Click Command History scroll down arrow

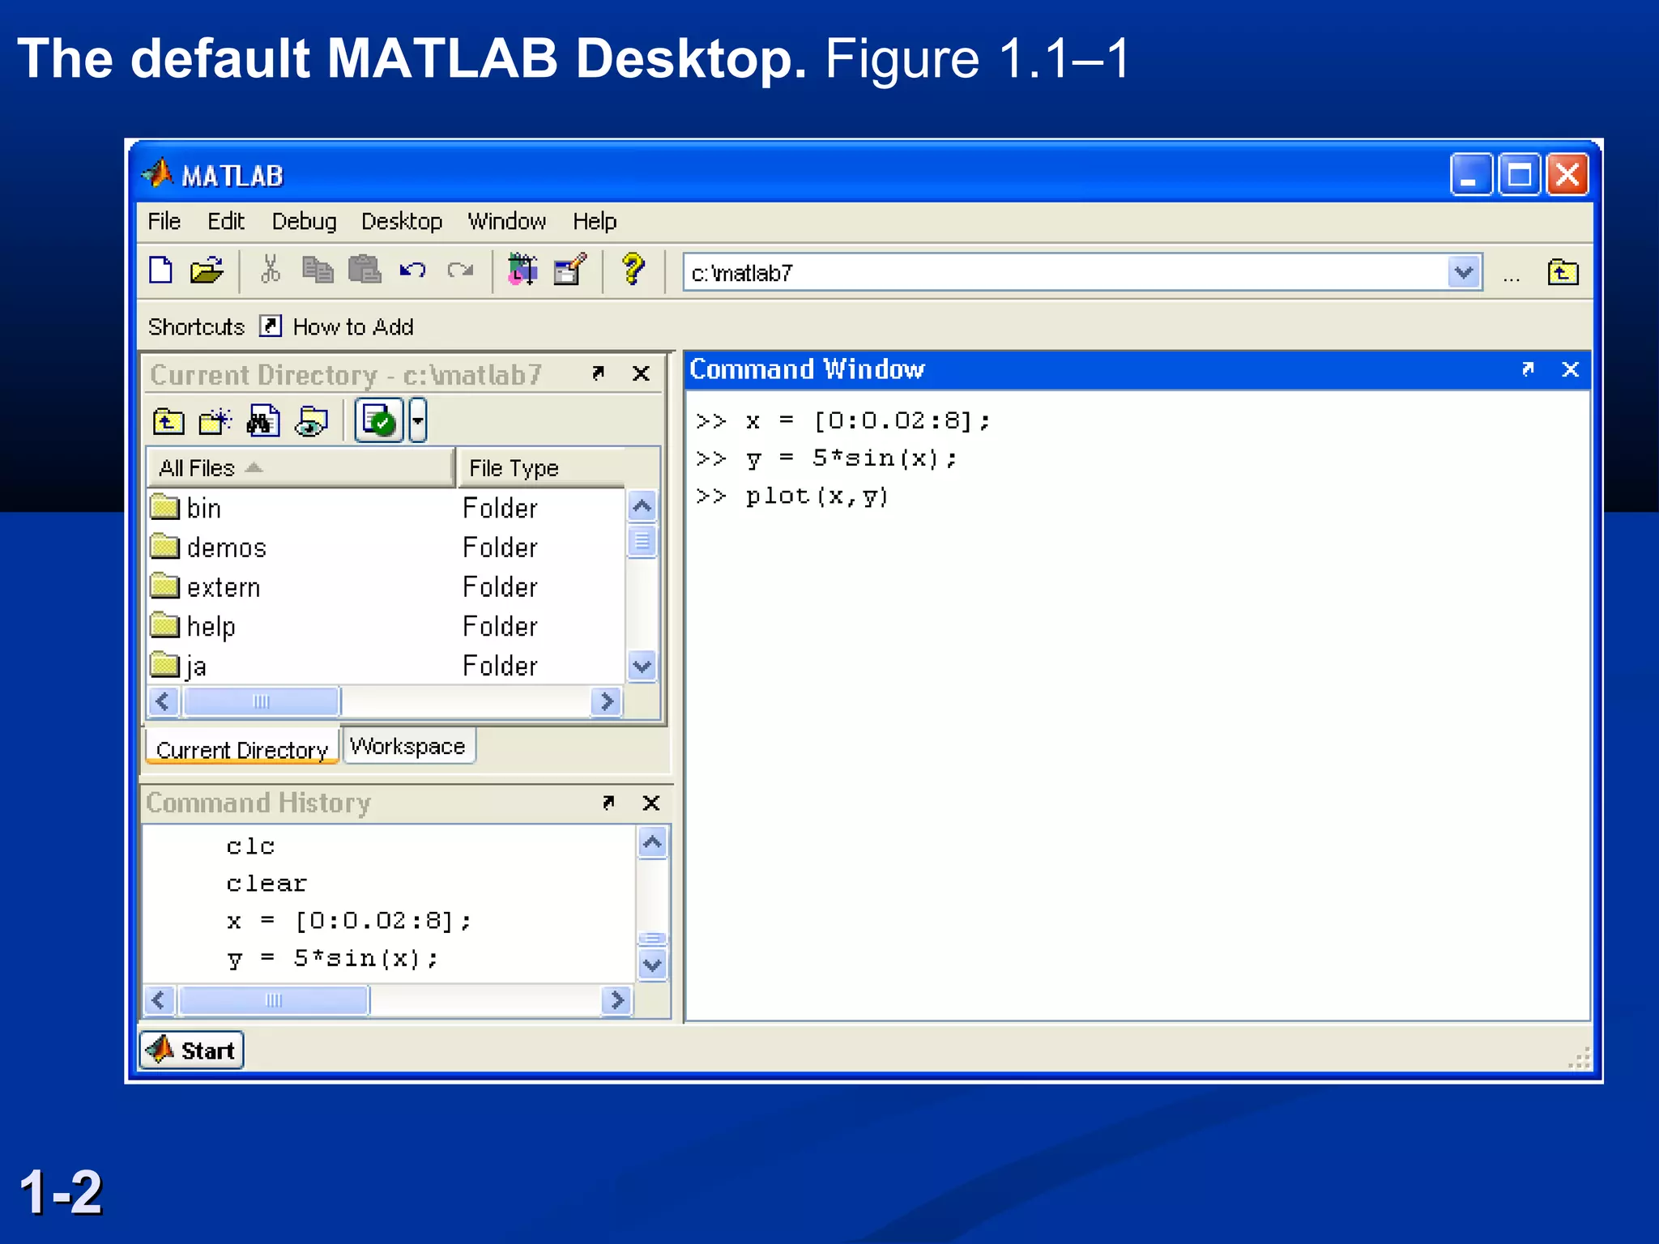pyautogui.click(x=653, y=965)
